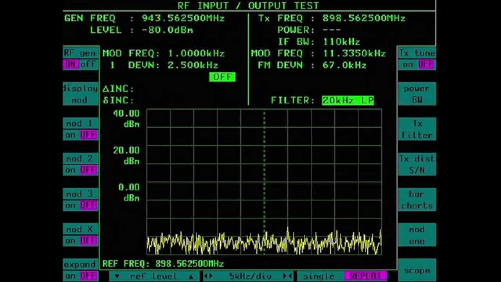Image resolution: width=501 pixels, height=282 pixels.
Task: Select single sweep mode
Action: pos(319,276)
